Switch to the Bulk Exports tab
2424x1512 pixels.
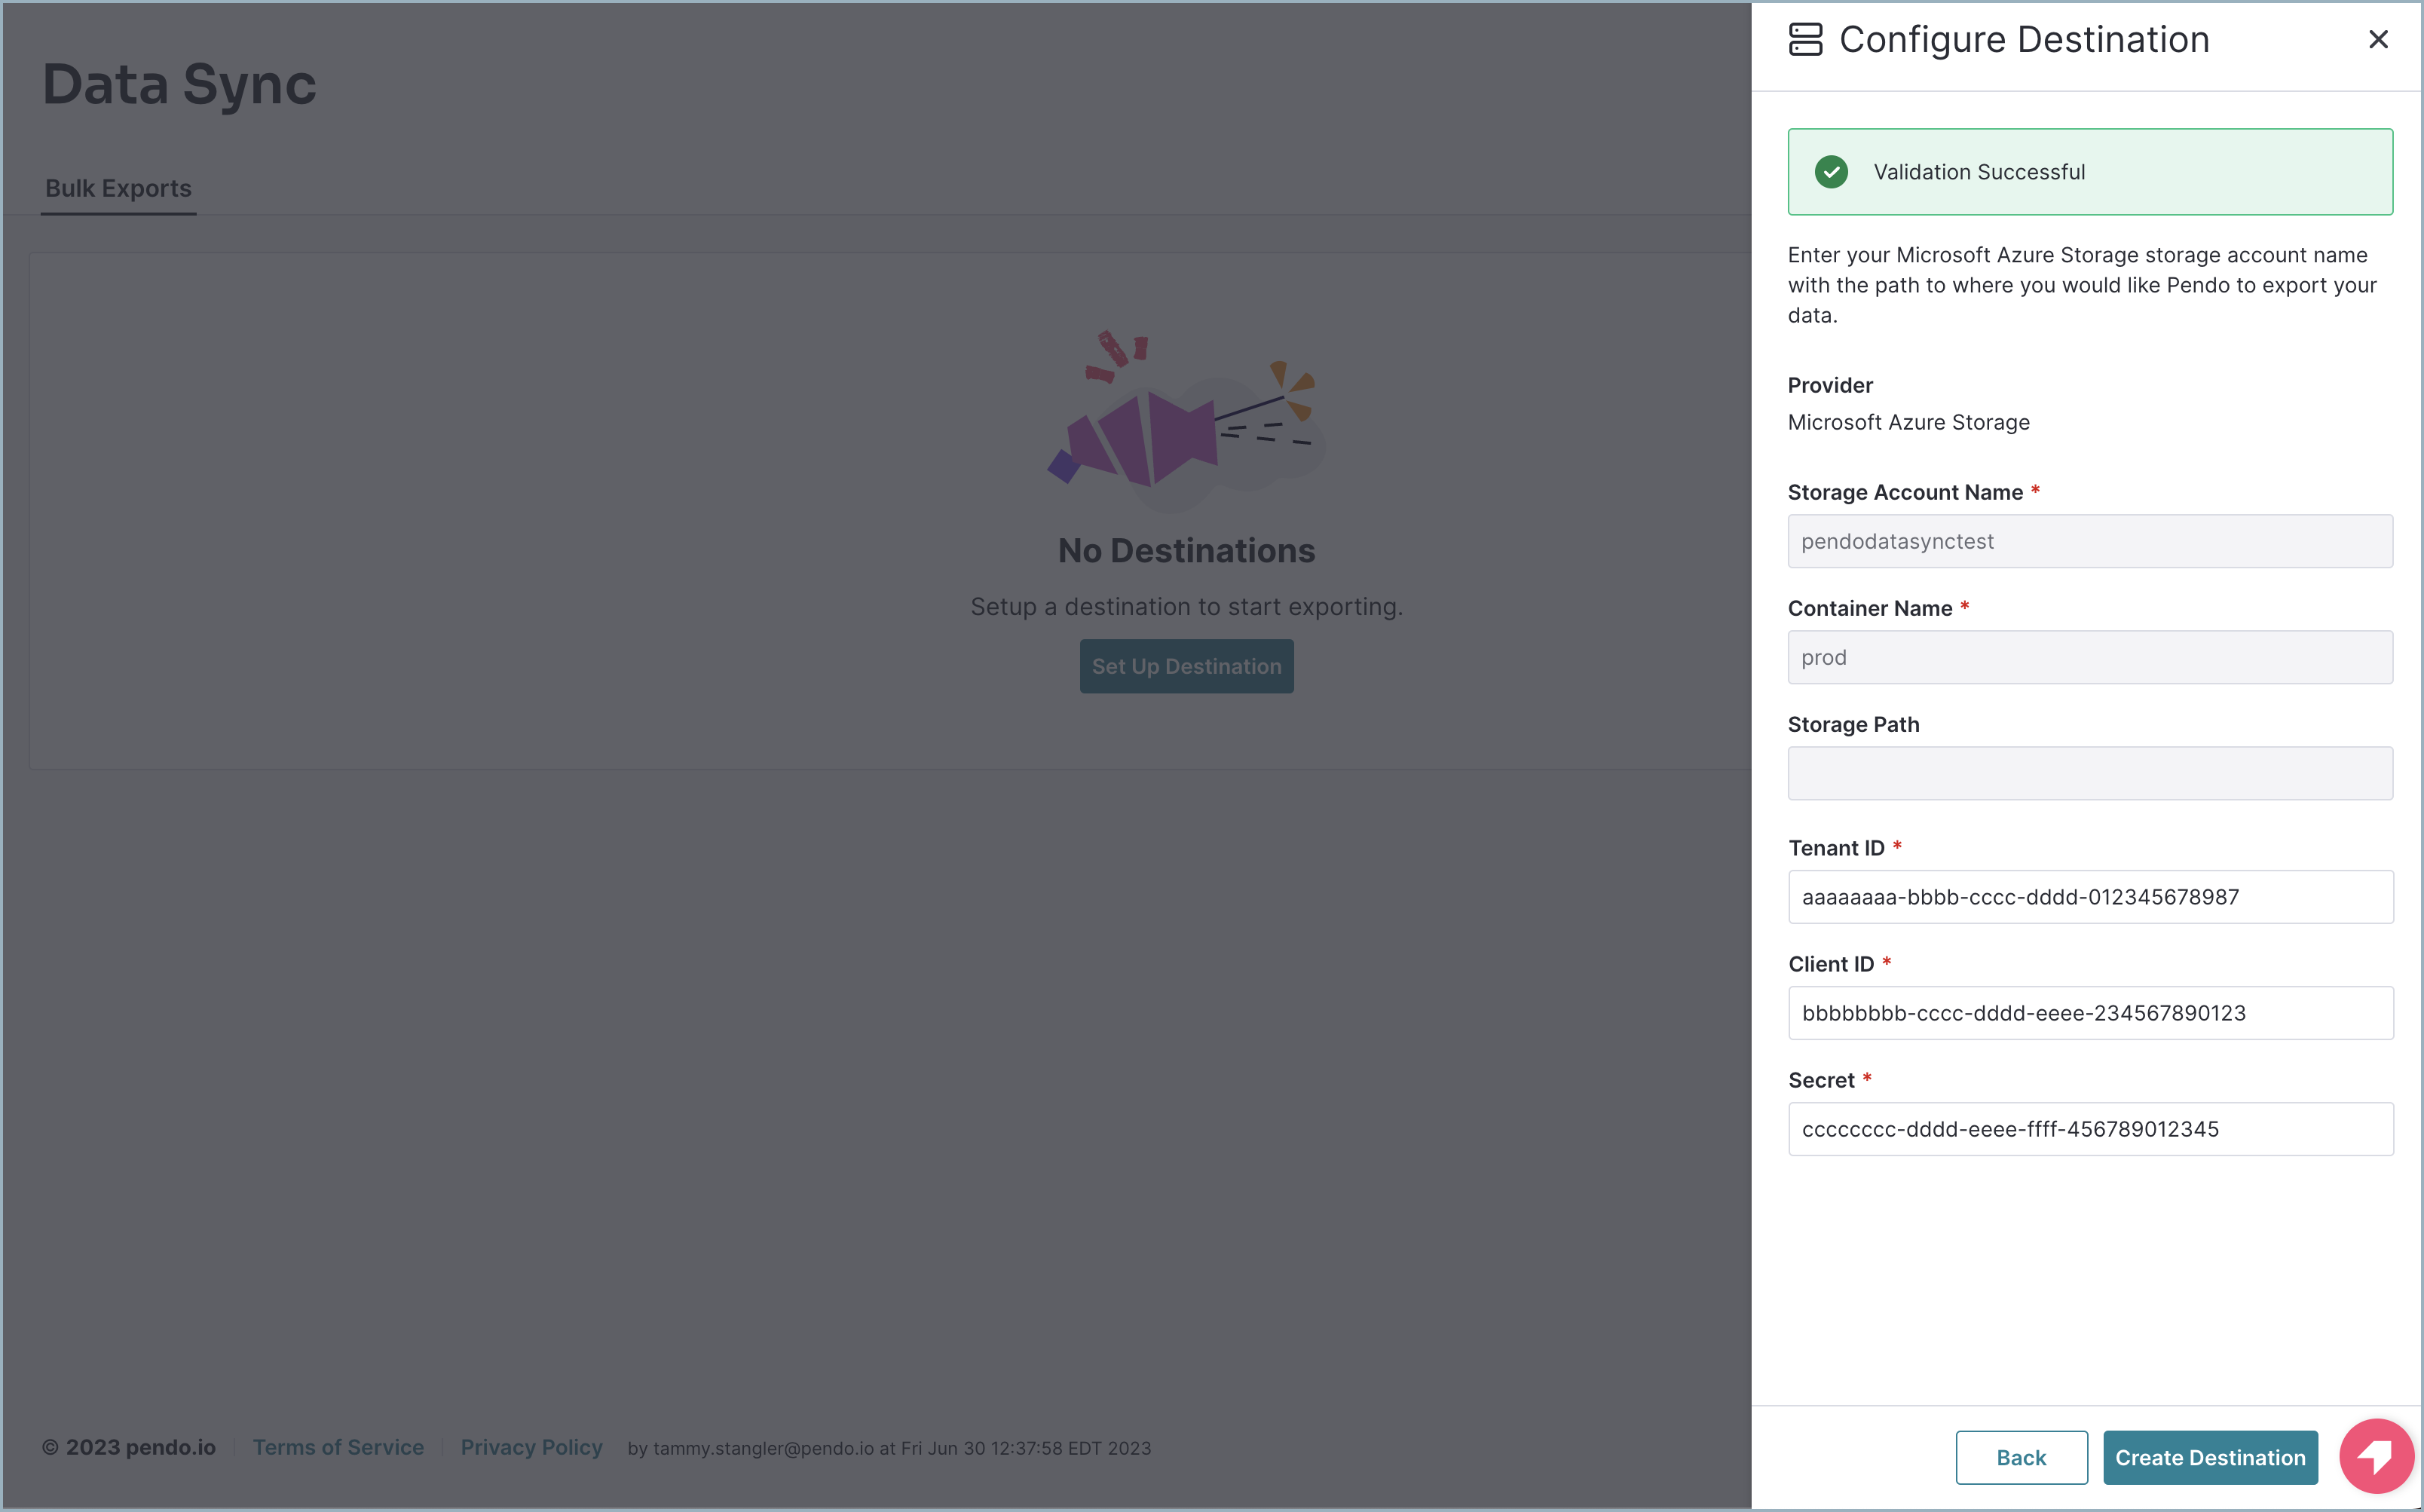click(117, 187)
